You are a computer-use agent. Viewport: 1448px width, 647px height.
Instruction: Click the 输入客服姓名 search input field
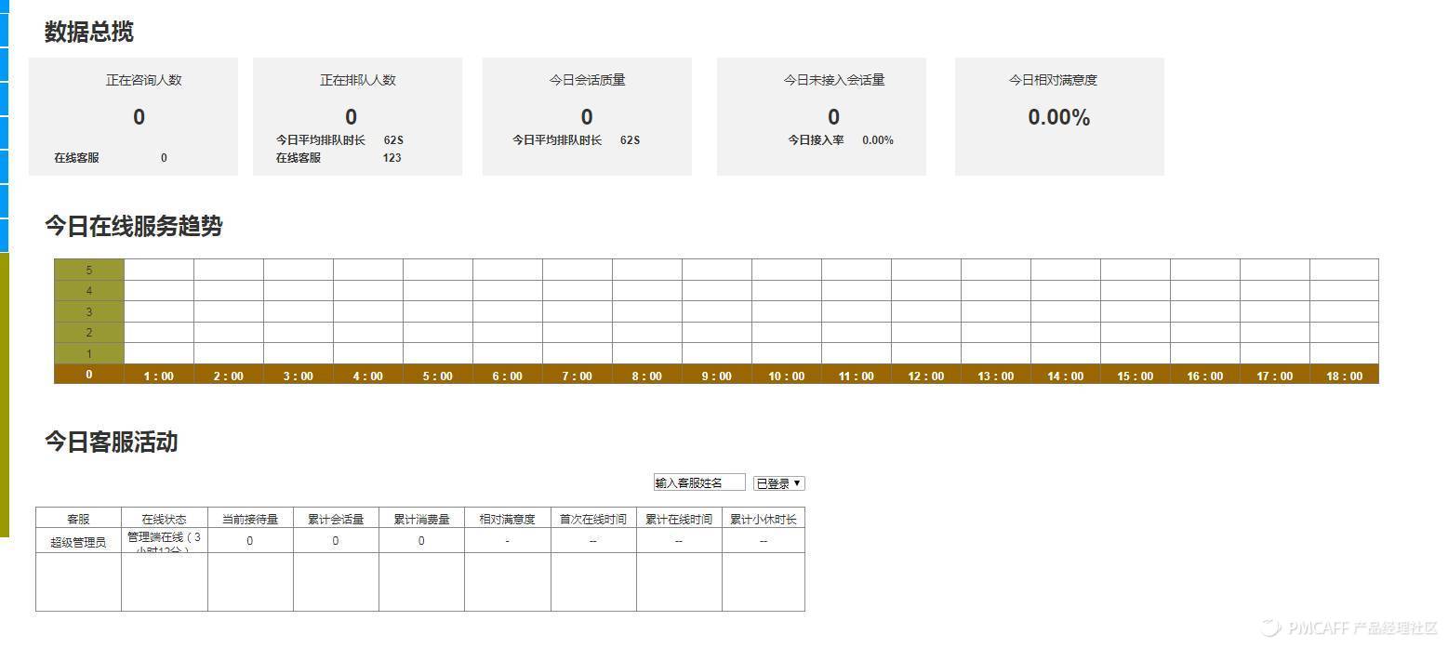(698, 482)
